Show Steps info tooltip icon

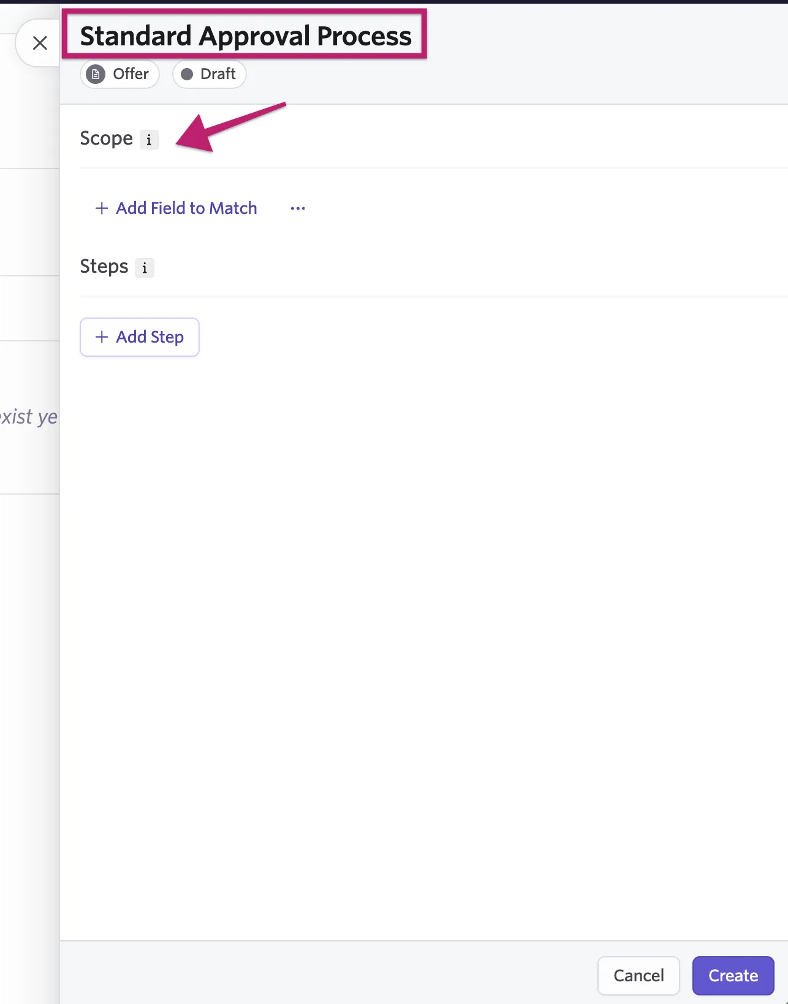click(145, 268)
